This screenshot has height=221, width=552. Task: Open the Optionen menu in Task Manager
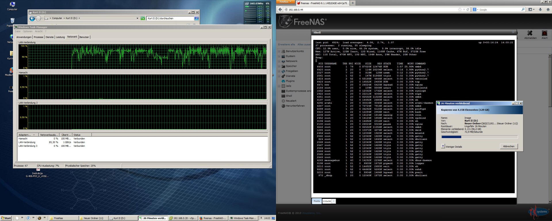coord(28,31)
